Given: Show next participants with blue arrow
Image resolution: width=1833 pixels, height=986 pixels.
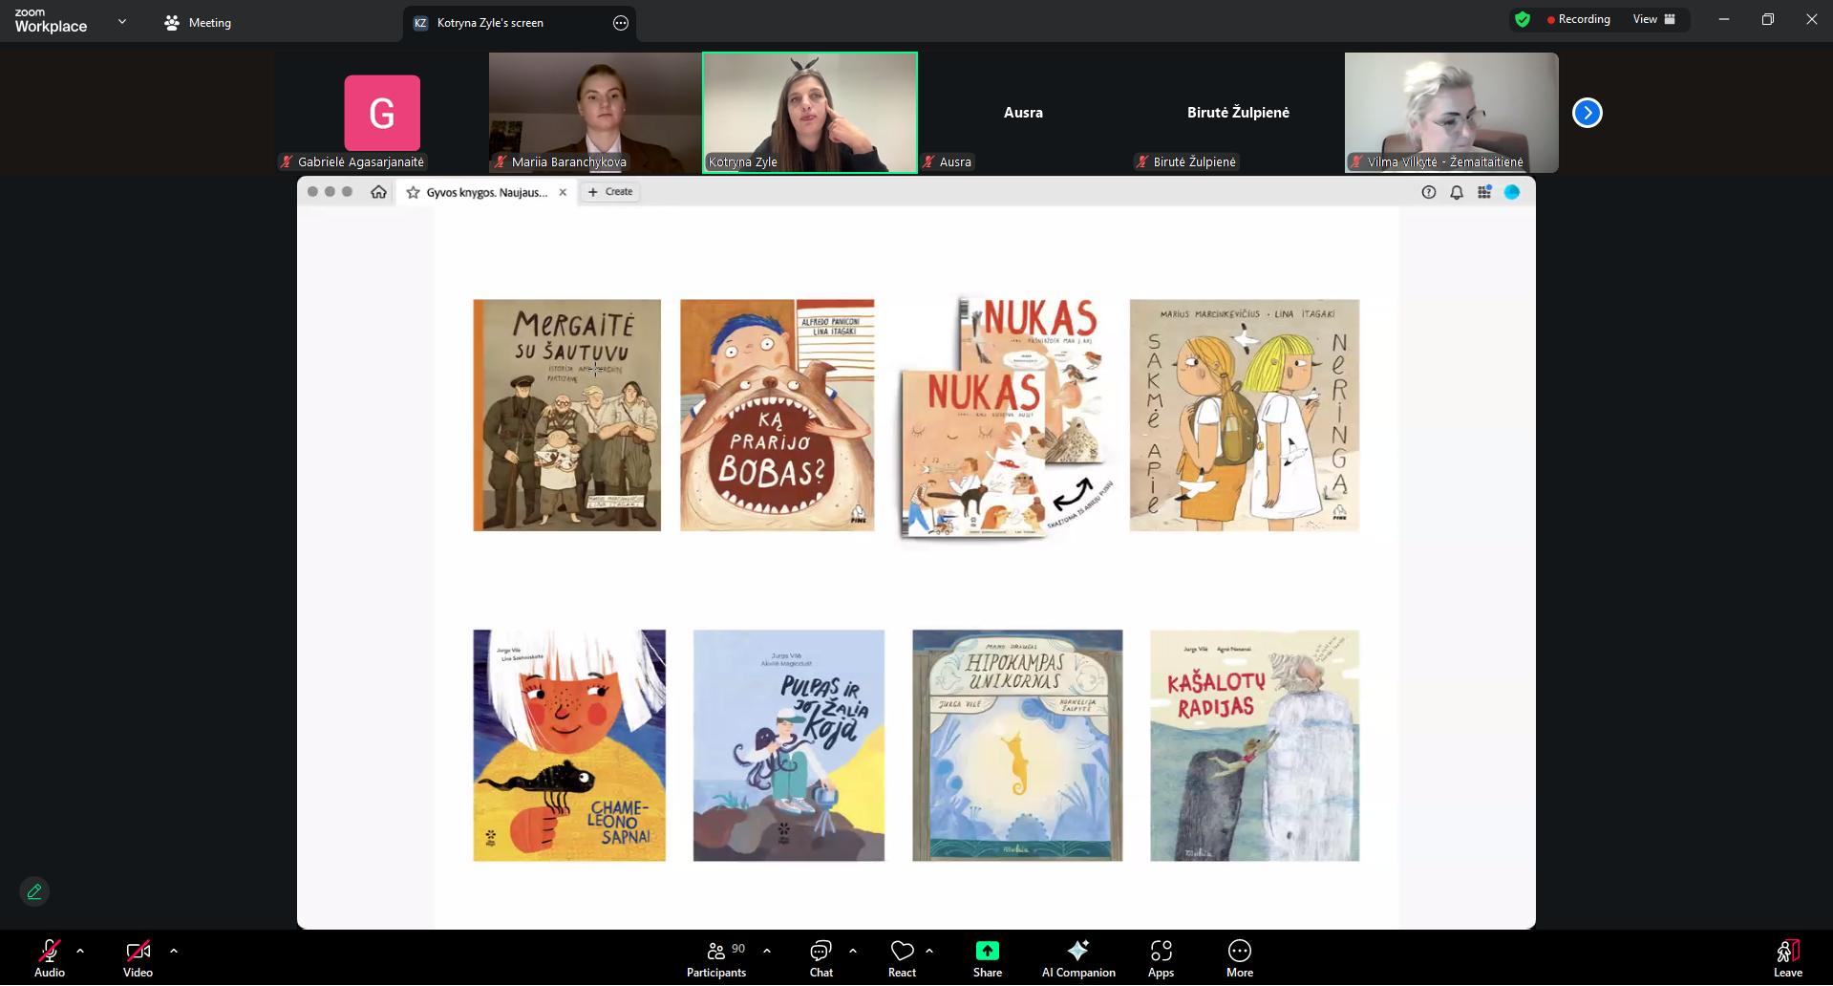Looking at the screenshot, I should tap(1587, 113).
